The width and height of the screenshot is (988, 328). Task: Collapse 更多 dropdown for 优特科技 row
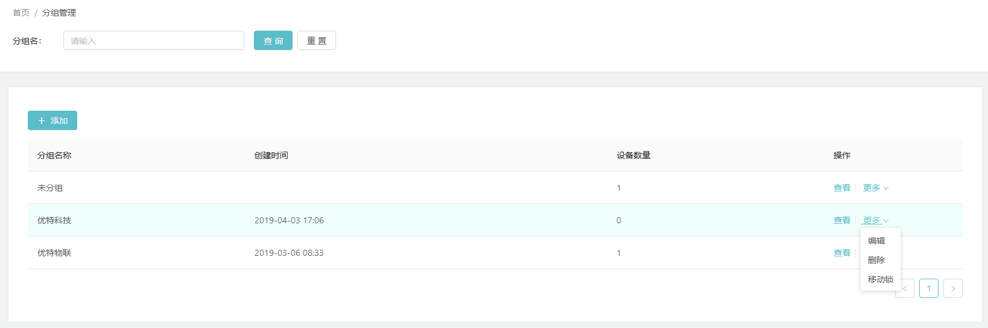876,220
